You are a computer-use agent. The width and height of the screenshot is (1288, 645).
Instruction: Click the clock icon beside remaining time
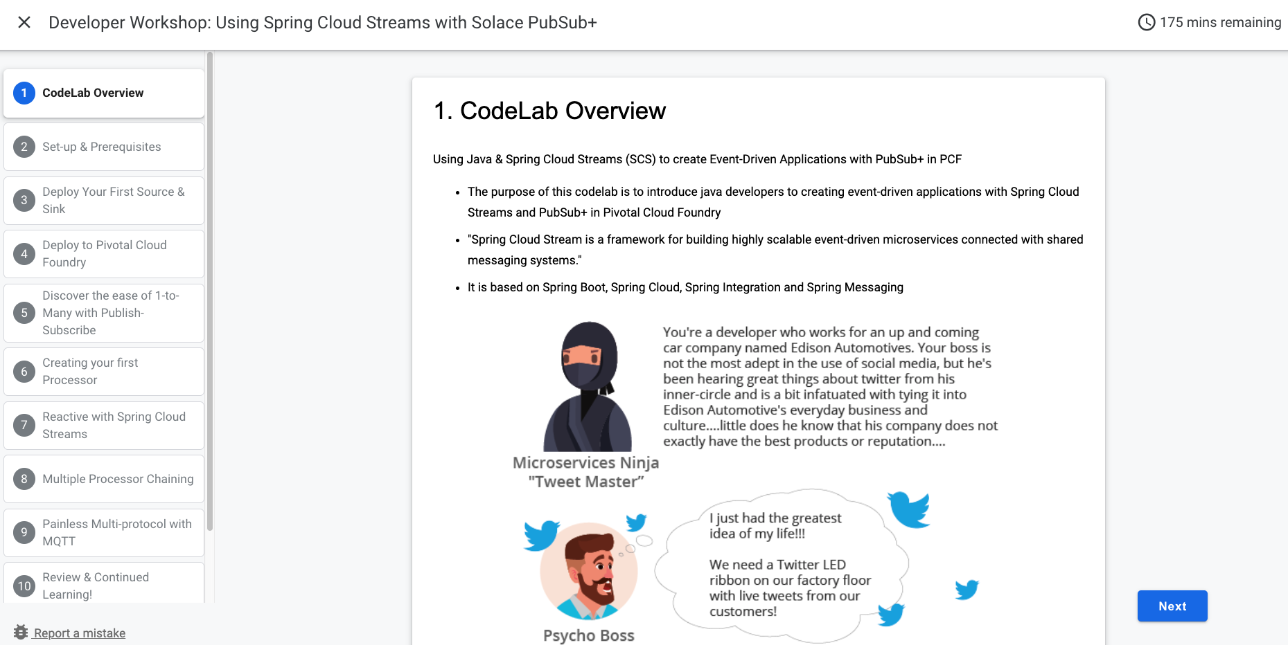tap(1146, 22)
